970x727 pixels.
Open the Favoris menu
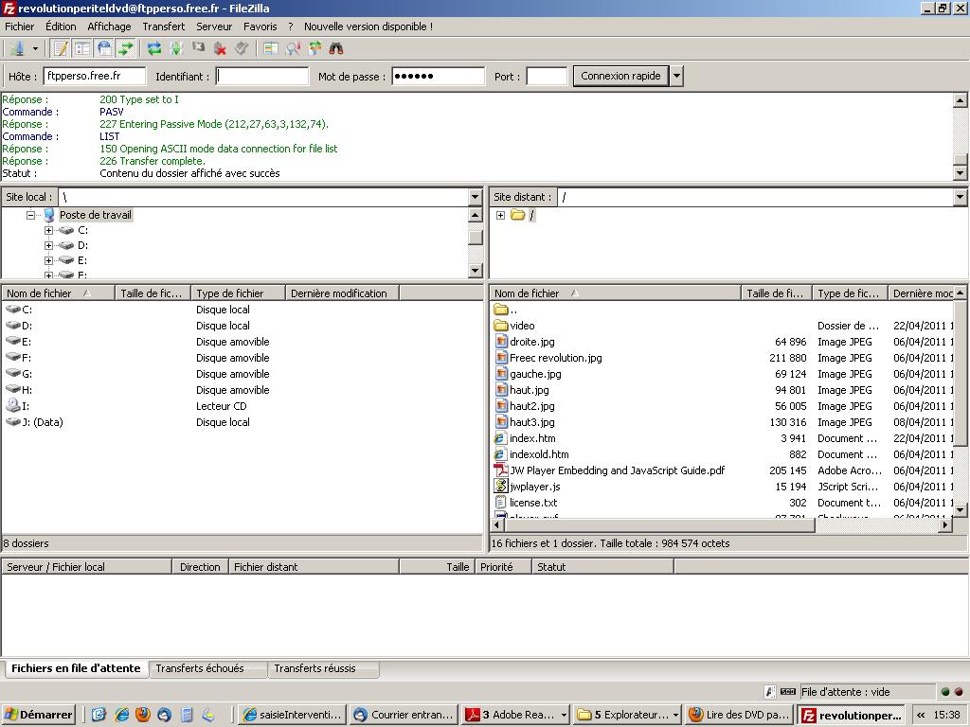click(x=260, y=27)
